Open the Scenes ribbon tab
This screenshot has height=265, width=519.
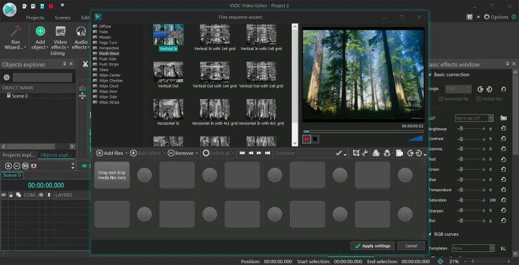coord(62,17)
